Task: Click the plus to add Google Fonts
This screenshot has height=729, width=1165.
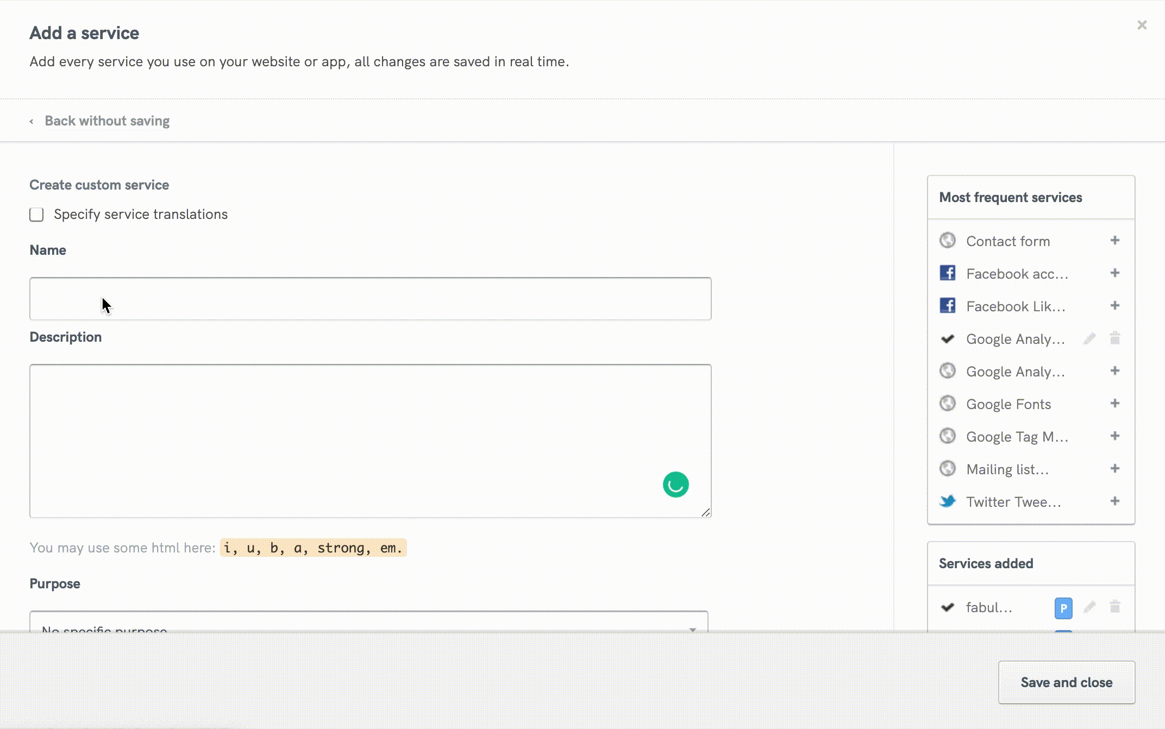Action: (1115, 403)
